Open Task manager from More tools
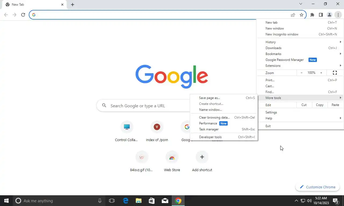This screenshot has width=344, height=206. click(224, 129)
